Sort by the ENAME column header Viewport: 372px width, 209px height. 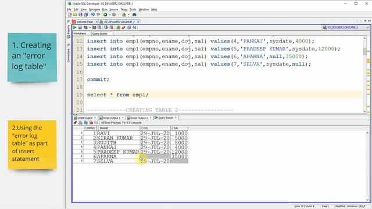[x=118, y=128]
